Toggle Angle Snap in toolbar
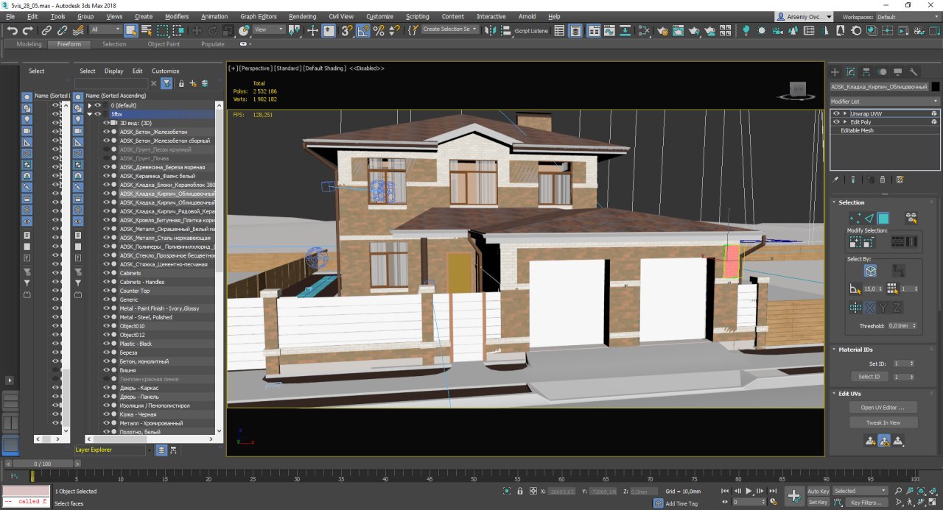The width and height of the screenshot is (943, 510). click(363, 30)
